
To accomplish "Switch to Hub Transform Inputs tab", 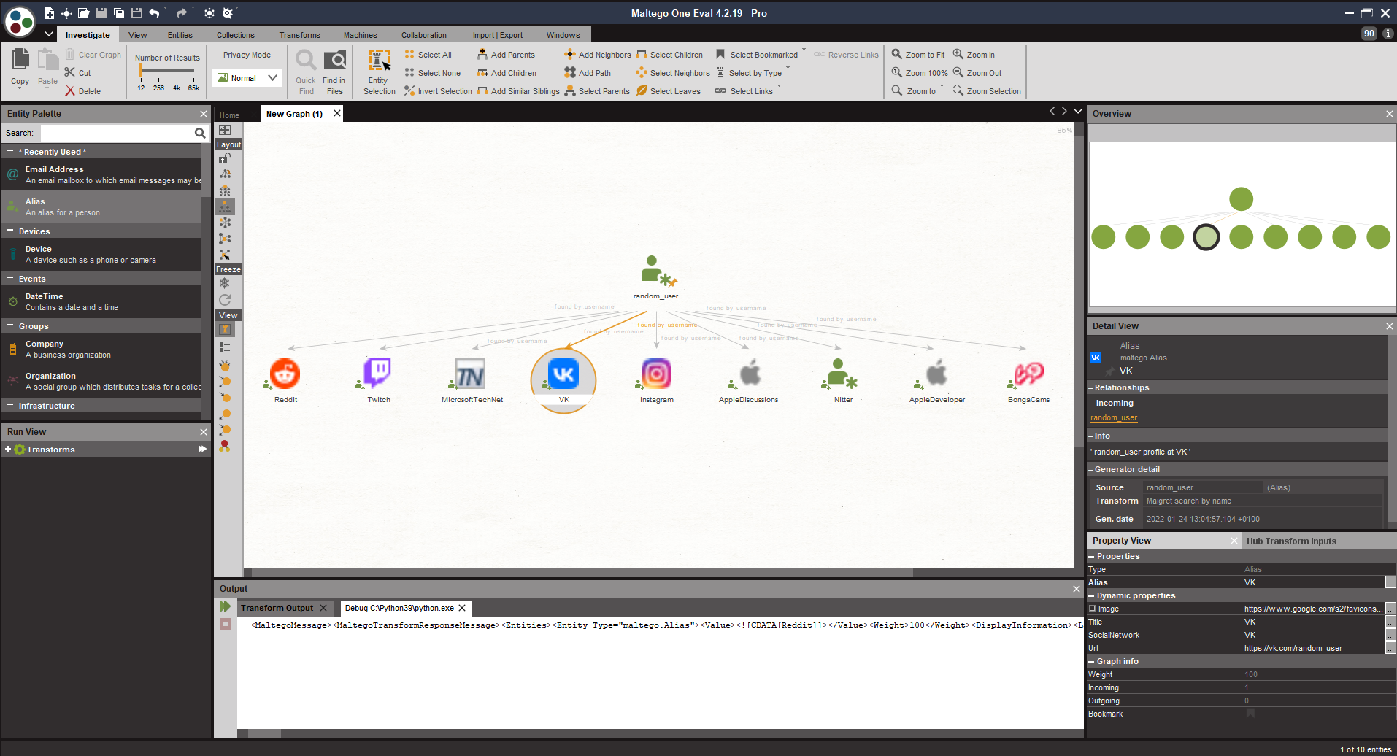I will (x=1291, y=541).
